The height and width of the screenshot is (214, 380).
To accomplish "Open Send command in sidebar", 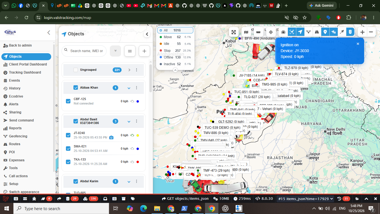I will tap(21, 120).
